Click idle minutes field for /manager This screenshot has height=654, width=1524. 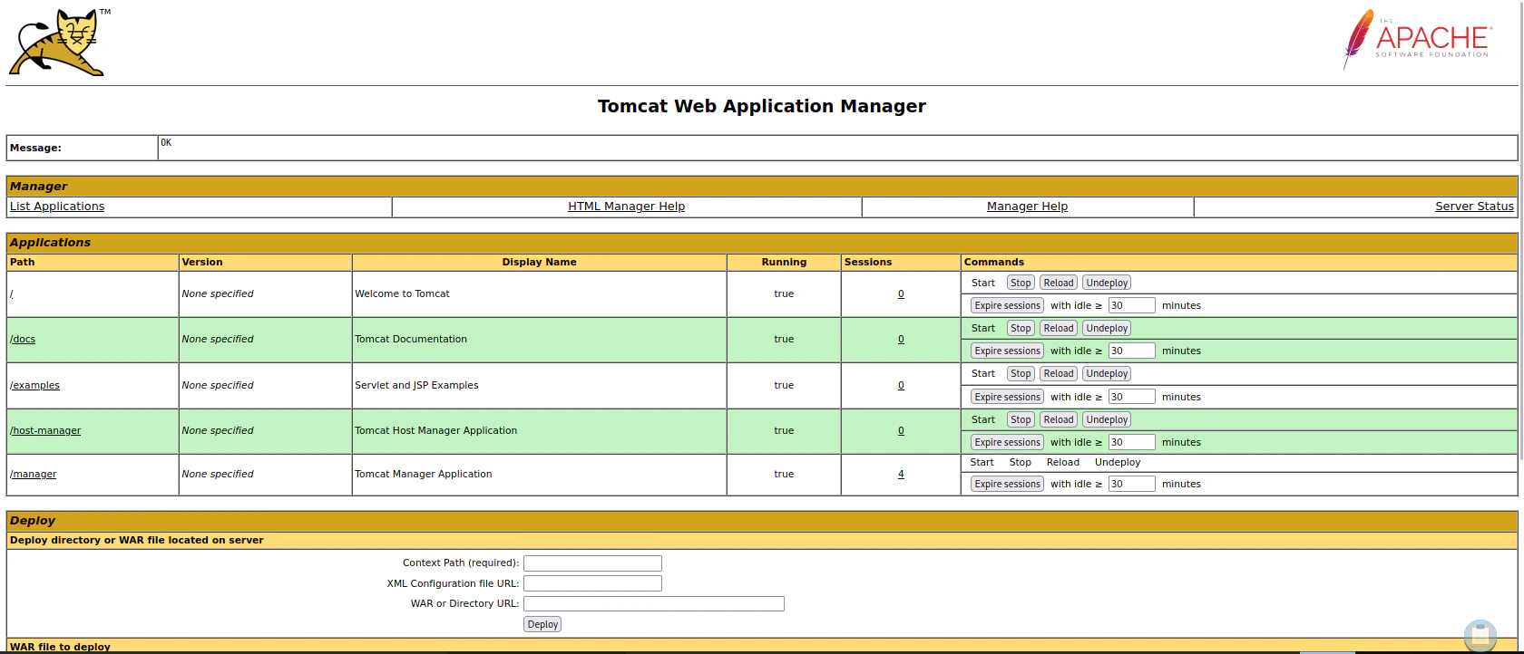tap(1131, 484)
